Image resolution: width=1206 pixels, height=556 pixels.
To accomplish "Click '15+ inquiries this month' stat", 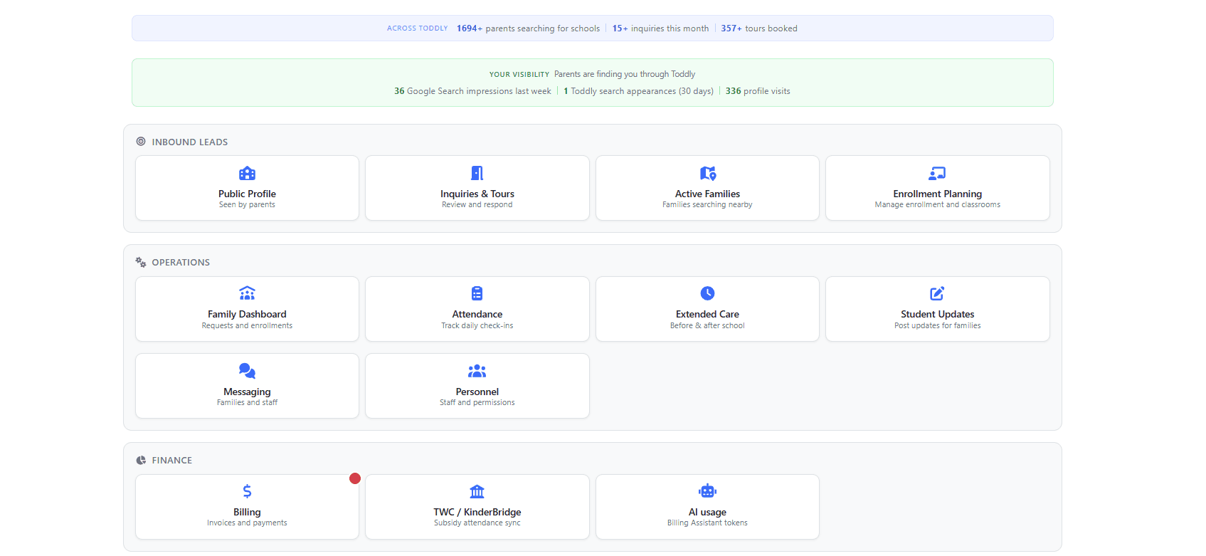I will click(660, 28).
